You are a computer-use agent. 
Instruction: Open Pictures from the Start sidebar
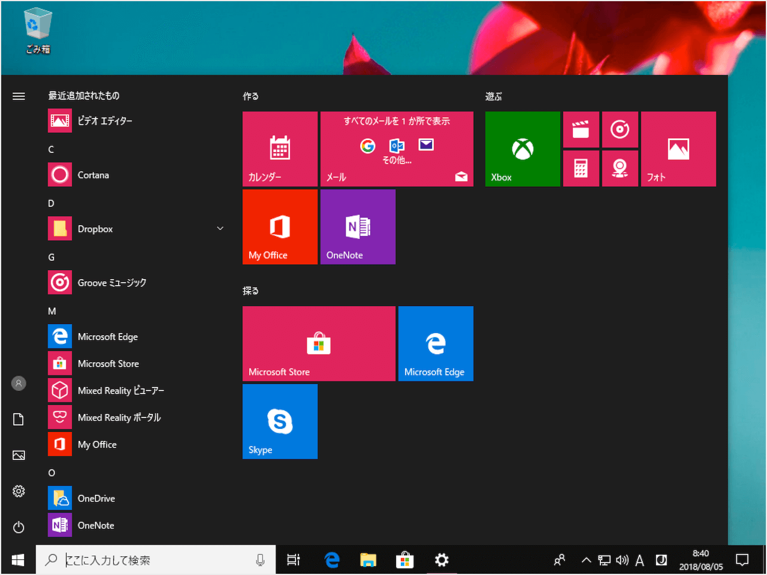(19, 455)
